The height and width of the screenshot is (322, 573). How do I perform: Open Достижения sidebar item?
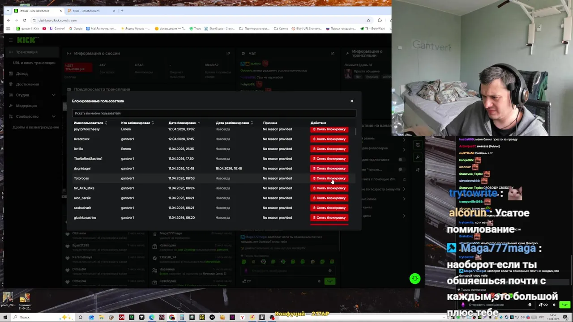27,84
